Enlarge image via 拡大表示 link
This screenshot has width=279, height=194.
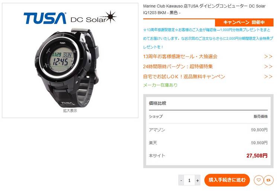pyautogui.click(x=70, y=111)
